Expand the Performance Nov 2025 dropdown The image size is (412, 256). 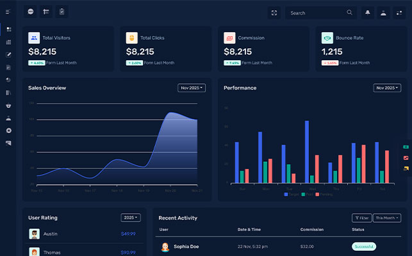[x=387, y=88]
